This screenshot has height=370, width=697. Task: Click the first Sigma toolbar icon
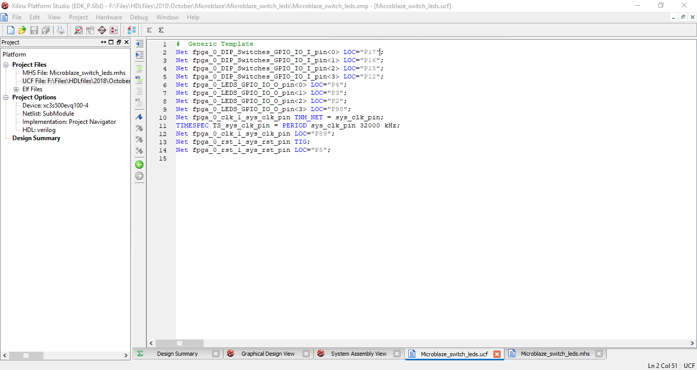coord(150,30)
